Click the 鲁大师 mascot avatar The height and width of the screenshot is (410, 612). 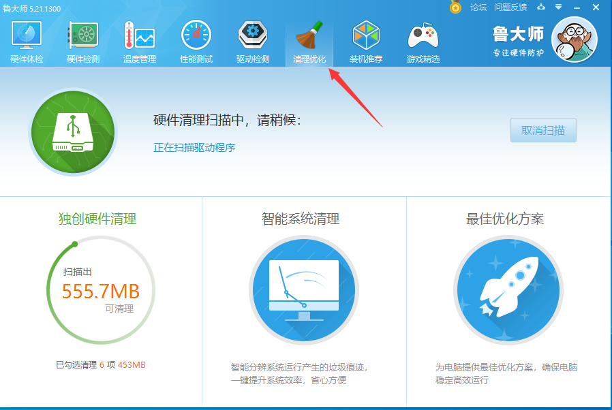click(574, 40)
